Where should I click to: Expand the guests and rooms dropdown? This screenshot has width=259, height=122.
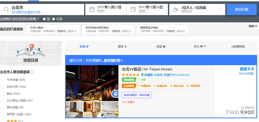220,9
